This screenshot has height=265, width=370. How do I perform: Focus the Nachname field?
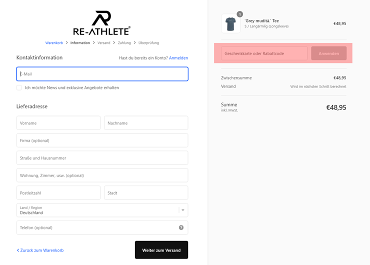146,123
